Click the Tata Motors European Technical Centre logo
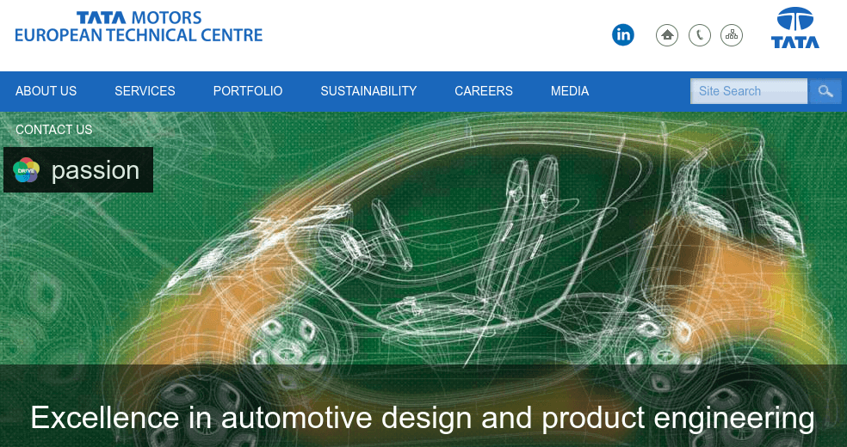This screenshot has width=847, height=447. pyautogui.click(x=139, y=27)
